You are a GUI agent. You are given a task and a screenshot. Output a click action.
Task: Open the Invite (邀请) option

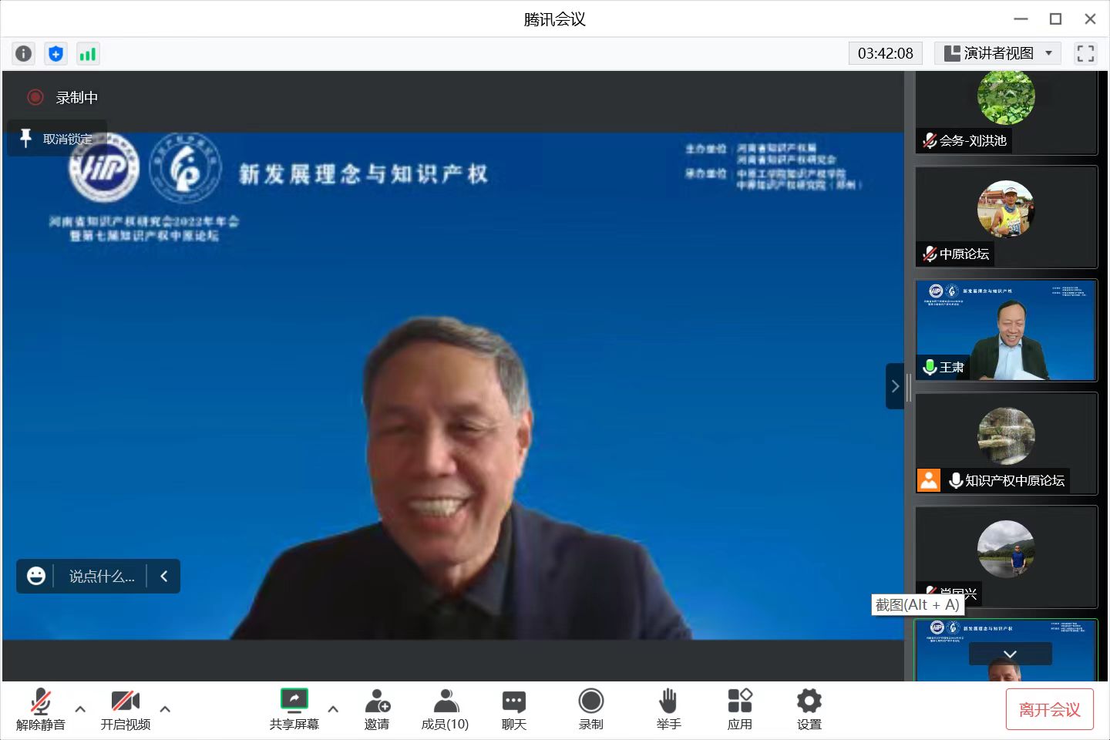(x=377, y=708)
